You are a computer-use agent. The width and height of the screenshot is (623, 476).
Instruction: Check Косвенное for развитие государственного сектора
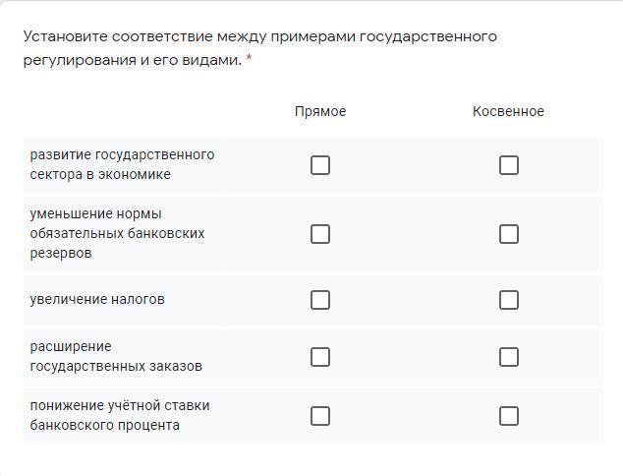click(x=509, y=165)
